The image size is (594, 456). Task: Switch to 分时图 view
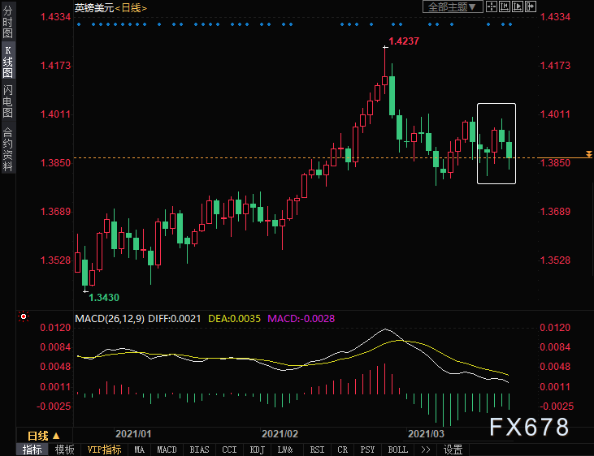pos(7,22)
